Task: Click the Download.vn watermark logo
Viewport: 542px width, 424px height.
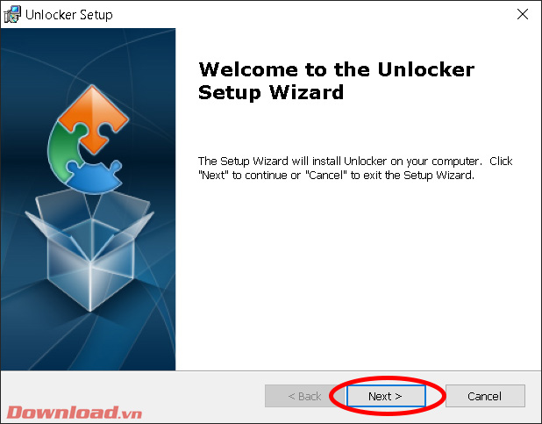Action: coord(74,413)
